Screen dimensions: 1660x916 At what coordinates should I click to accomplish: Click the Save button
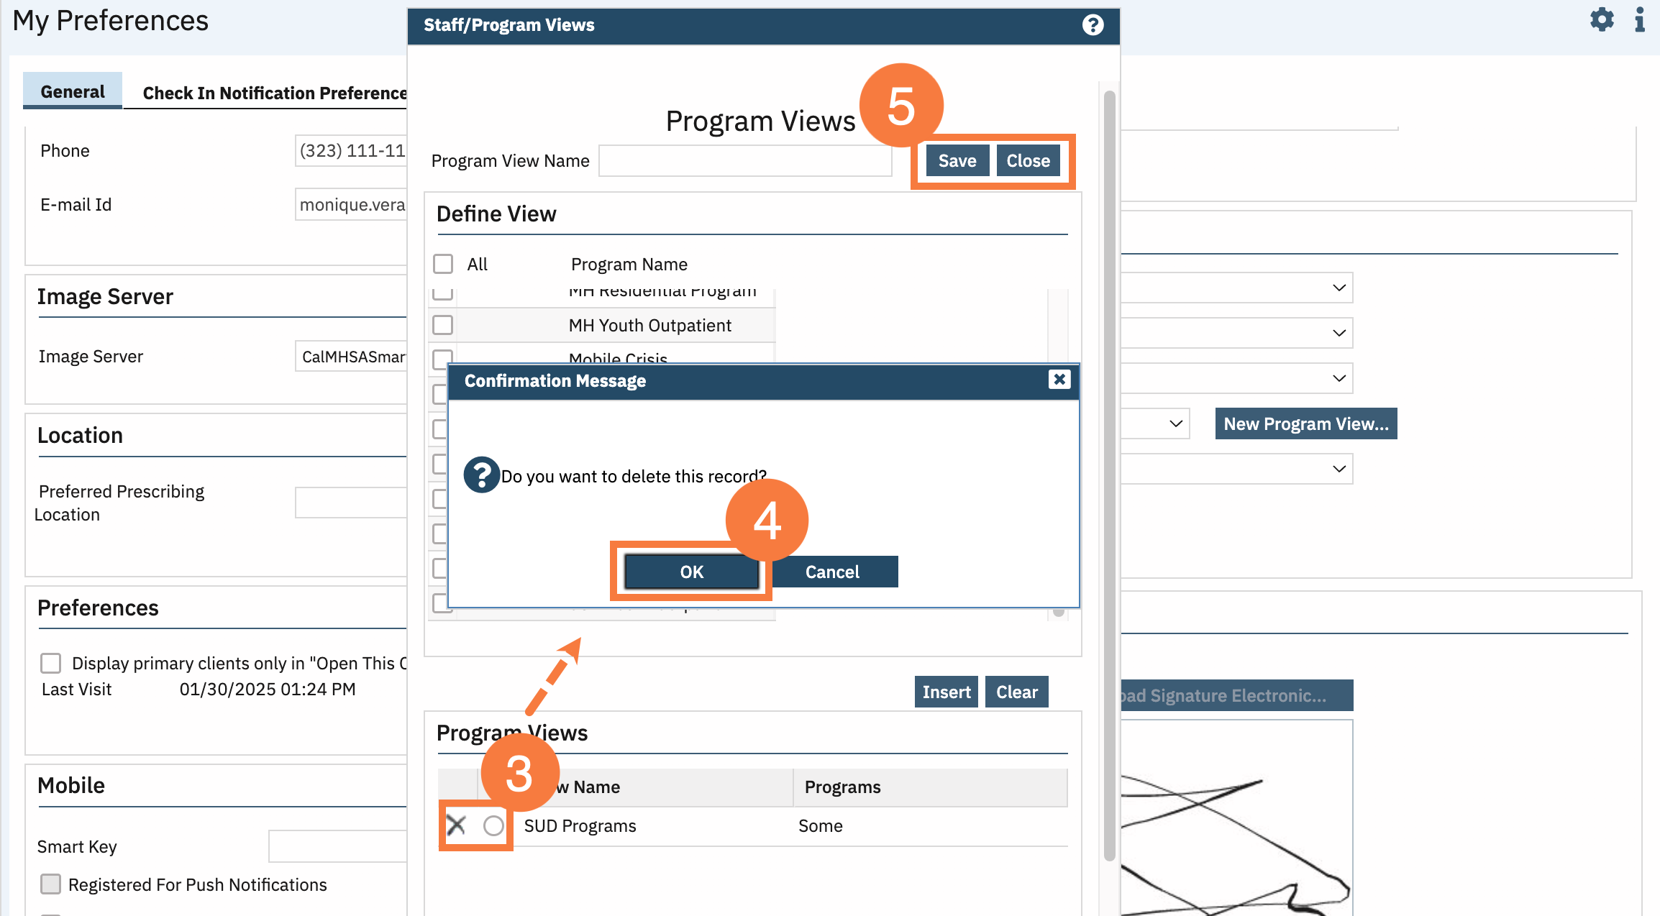tap(957, 161)
